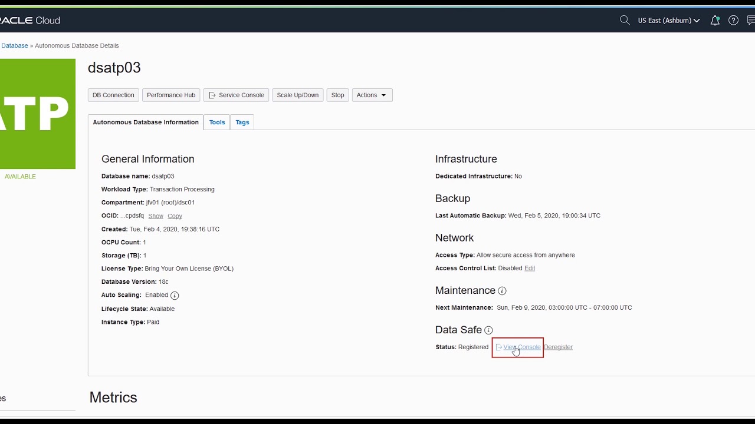The image size is (755, 424).
Task: Switch to the Tools tab
Action: 217,122
